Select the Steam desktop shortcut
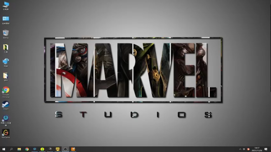 [x=6, y=105]
